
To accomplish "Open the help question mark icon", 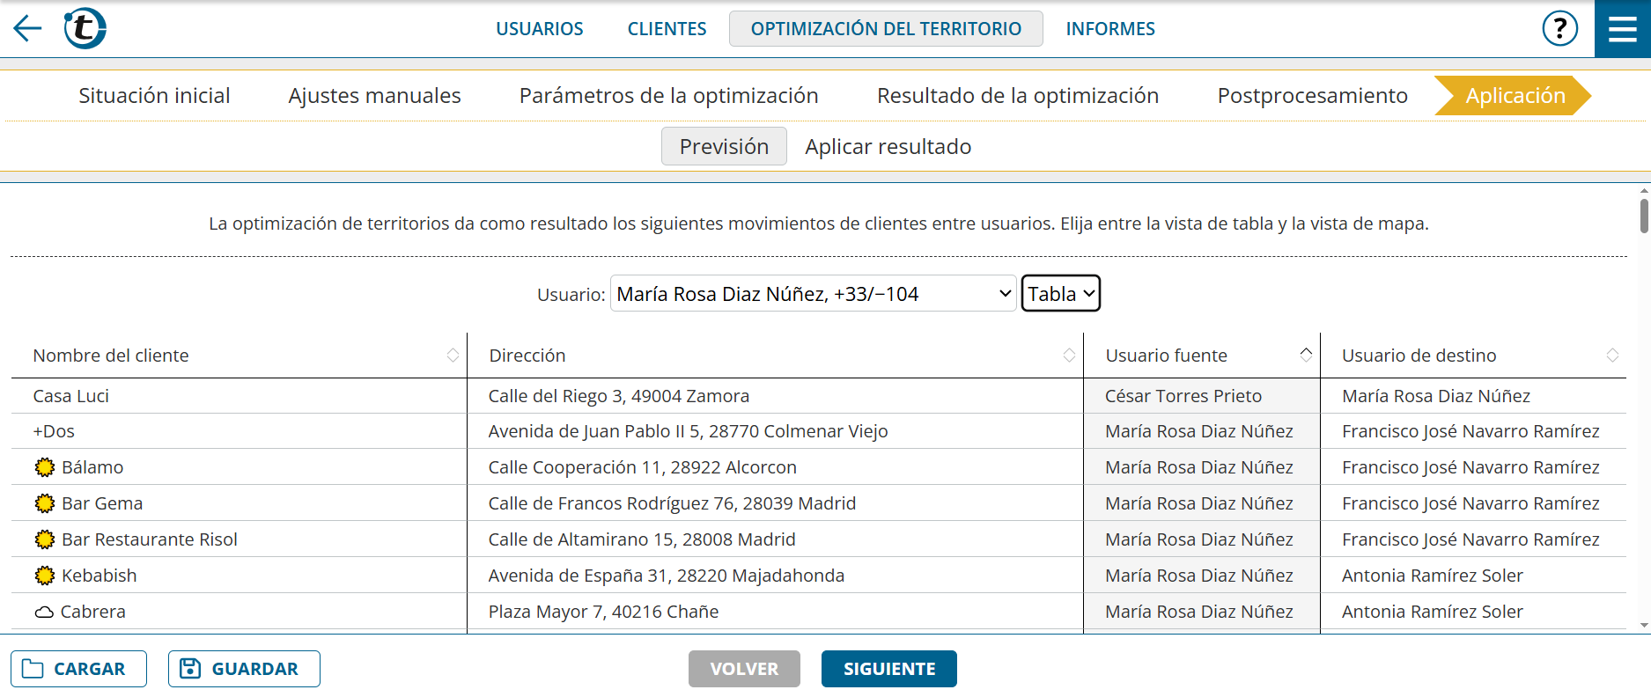I will (x=1559, y=28).
